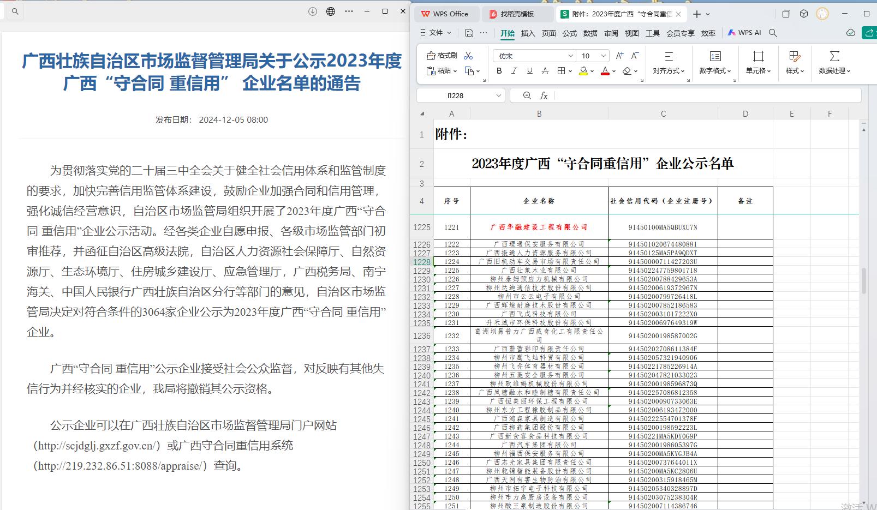Switch to the Insert (插入) tab
Viewport: 877px width, 510px height.
pyautogui.click(x=528, y=33)
